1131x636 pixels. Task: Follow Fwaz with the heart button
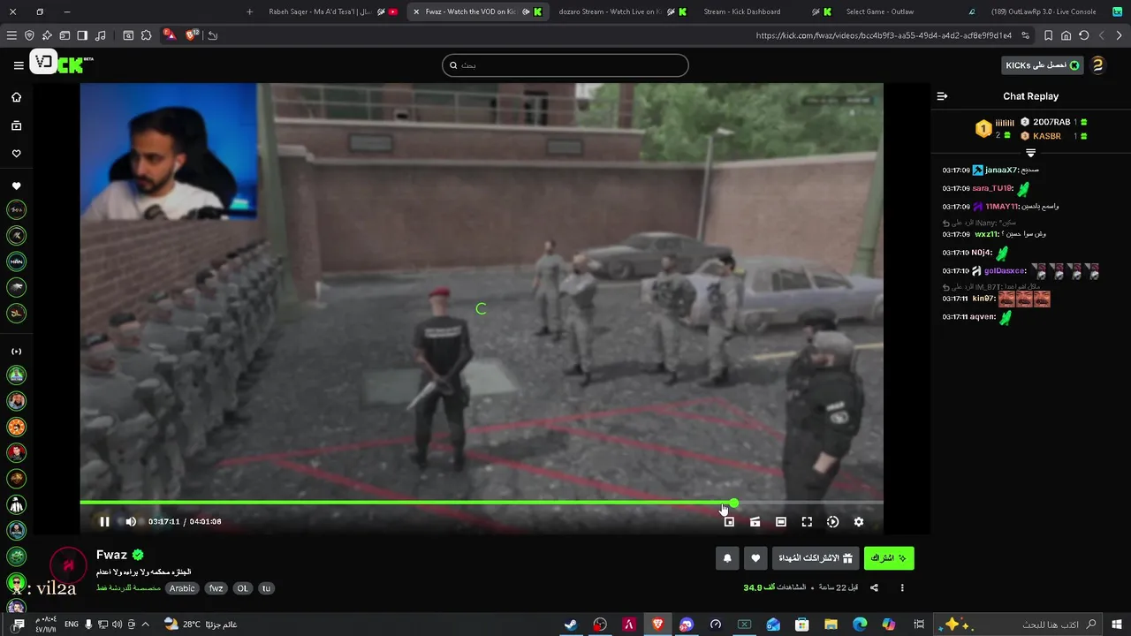(x=755, y=558)
